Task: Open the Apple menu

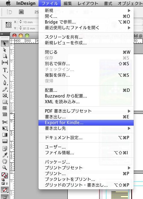Action: click(x=8, y=3)
